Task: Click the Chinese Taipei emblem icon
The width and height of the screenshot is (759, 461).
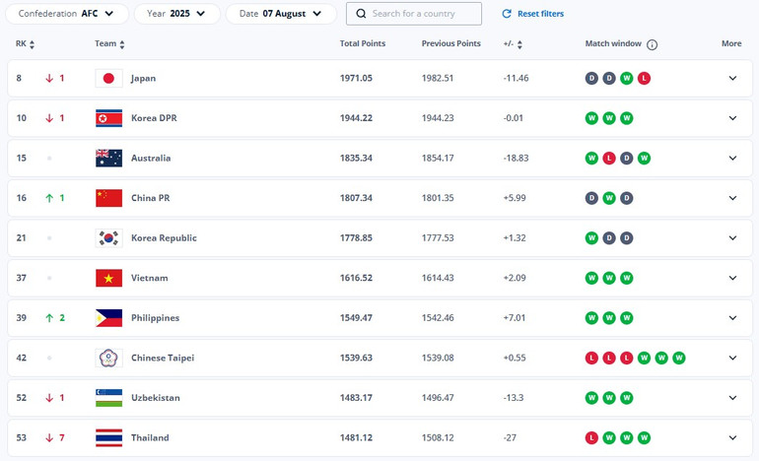Action: 108,358
